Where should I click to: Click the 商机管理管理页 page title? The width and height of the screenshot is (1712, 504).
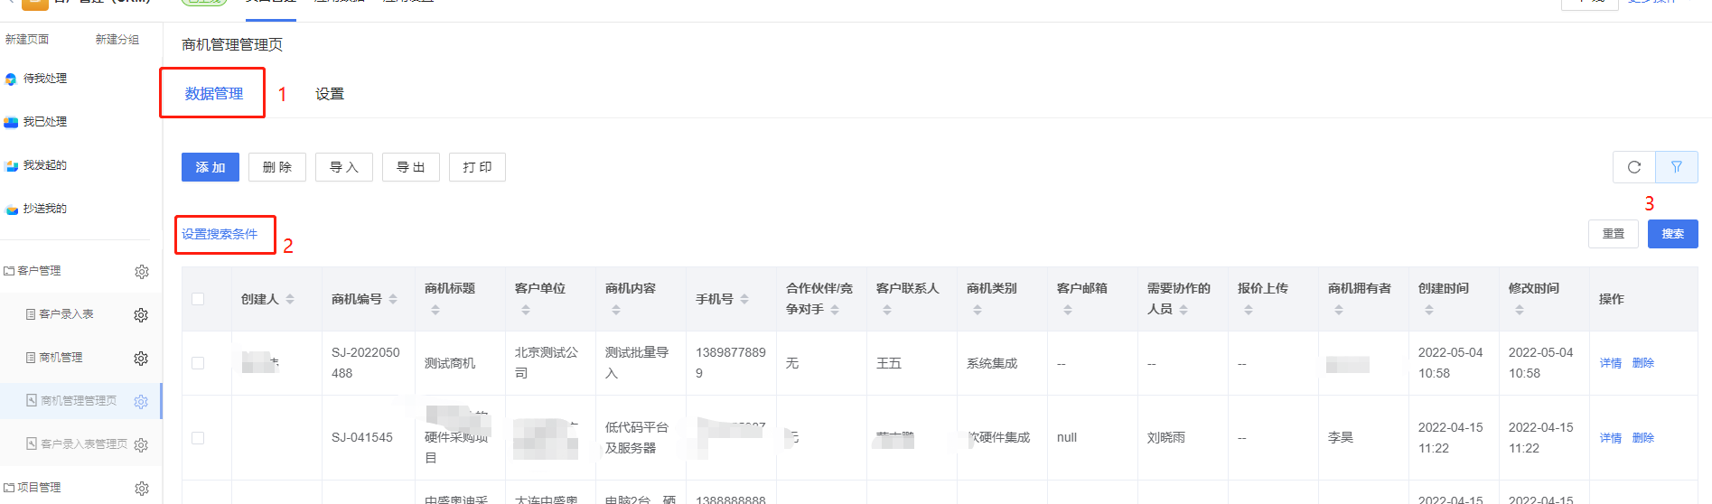[232, 44]
